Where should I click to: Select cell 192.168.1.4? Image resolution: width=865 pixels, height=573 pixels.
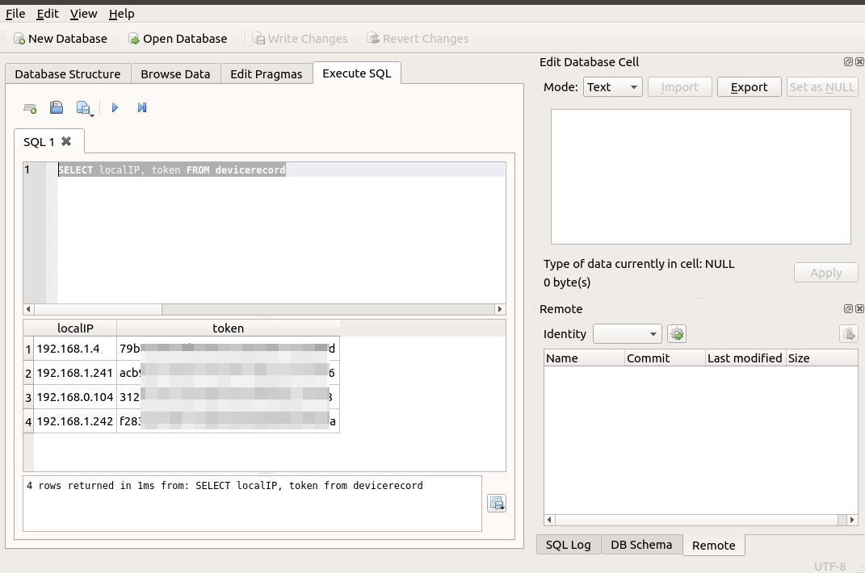[x=76, y=349]
